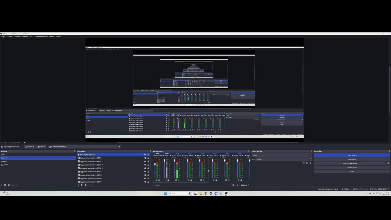
Task: Hide the Ses Giriş Yakalayıcısı 2 source
Action: click(145, 155)
